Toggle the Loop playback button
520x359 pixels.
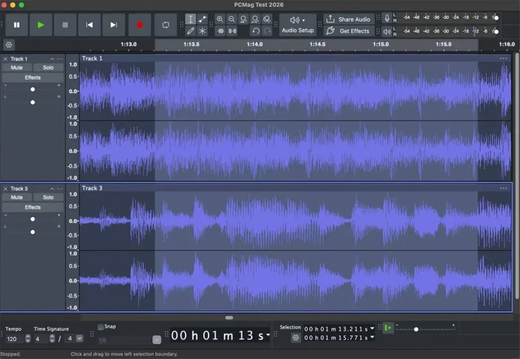[x=165, y=25]
